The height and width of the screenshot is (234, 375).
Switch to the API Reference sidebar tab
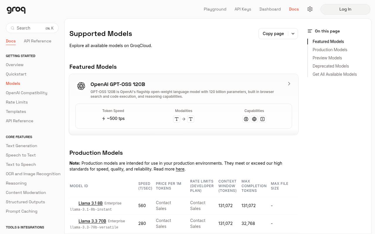[37, 41]
